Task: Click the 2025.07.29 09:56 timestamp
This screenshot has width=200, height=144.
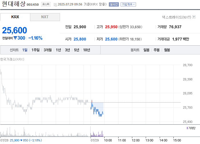Action: pyautogui.click(x=70, y=4)
